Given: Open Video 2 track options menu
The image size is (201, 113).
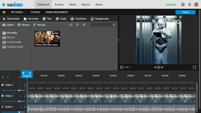Looking at the screenshot, I should [x=25, y=85].
